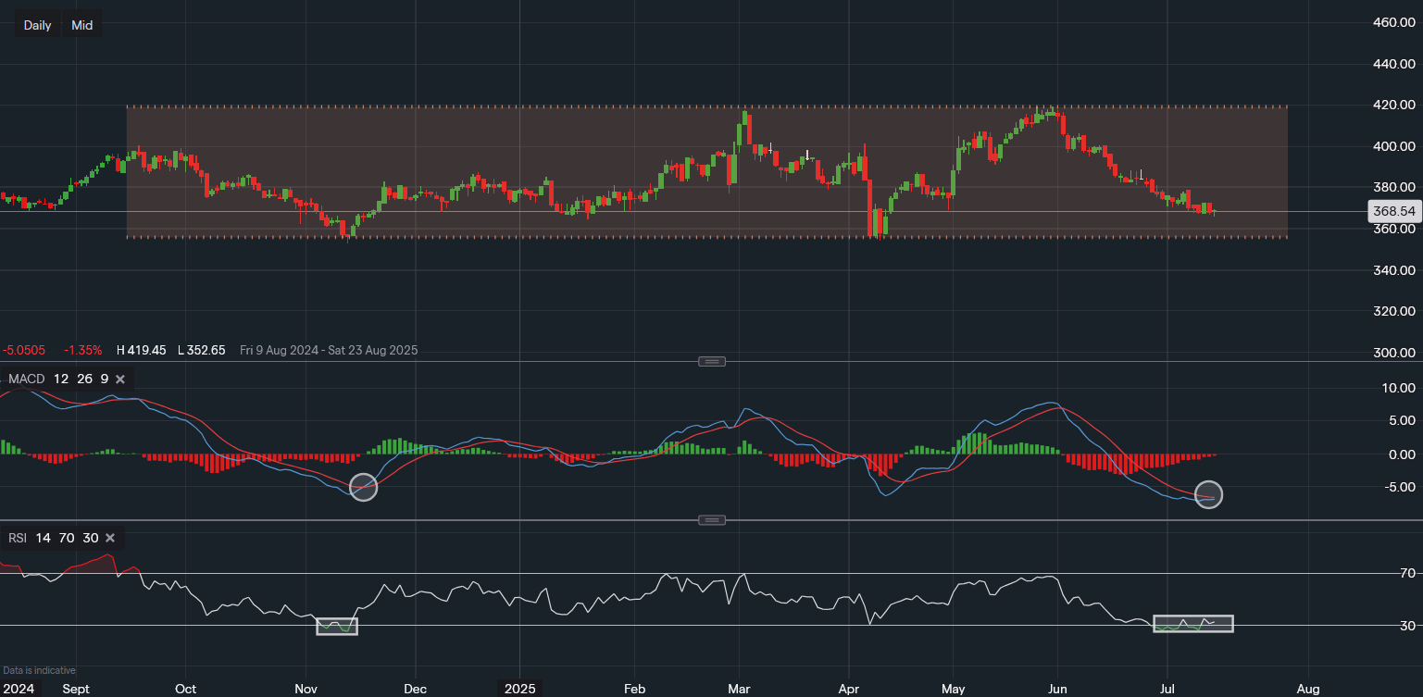Image resolution: width=1423 pixels, height=697 pixels.
Task: Open RSI settings via its label
Action: 16,538
